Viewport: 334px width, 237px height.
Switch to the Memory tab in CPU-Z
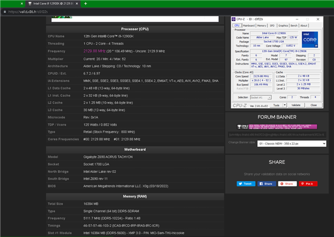click(262, 26)
